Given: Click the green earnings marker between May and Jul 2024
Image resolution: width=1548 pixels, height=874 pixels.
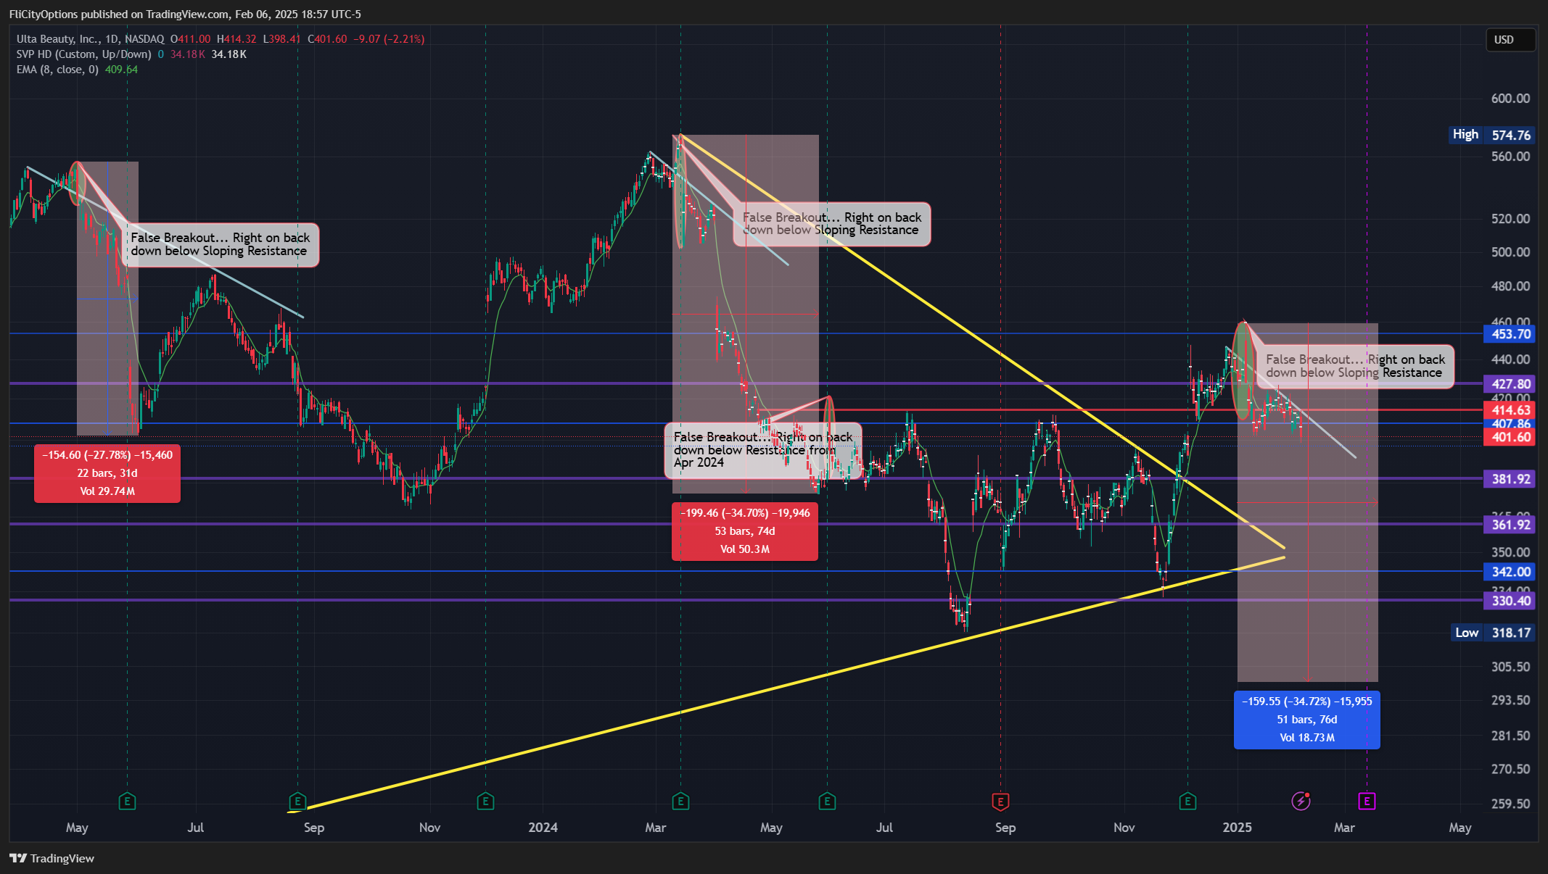Looking at the screenshot, I should tap(827, 801).
